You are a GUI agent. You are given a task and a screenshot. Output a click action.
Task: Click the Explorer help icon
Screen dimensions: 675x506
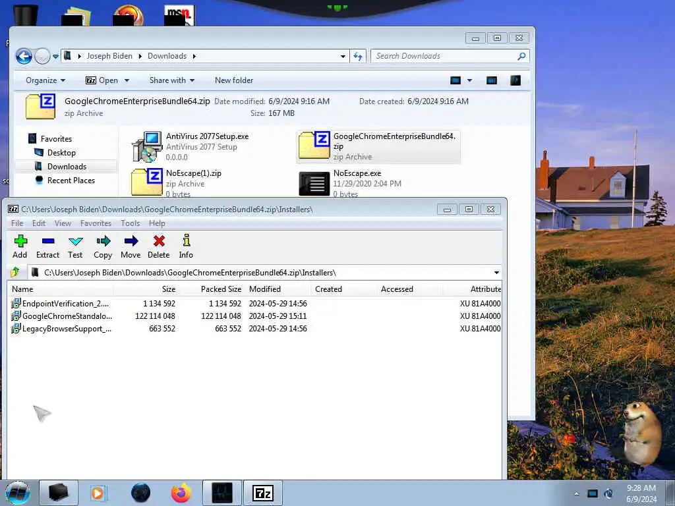click(x=515, y=80)
